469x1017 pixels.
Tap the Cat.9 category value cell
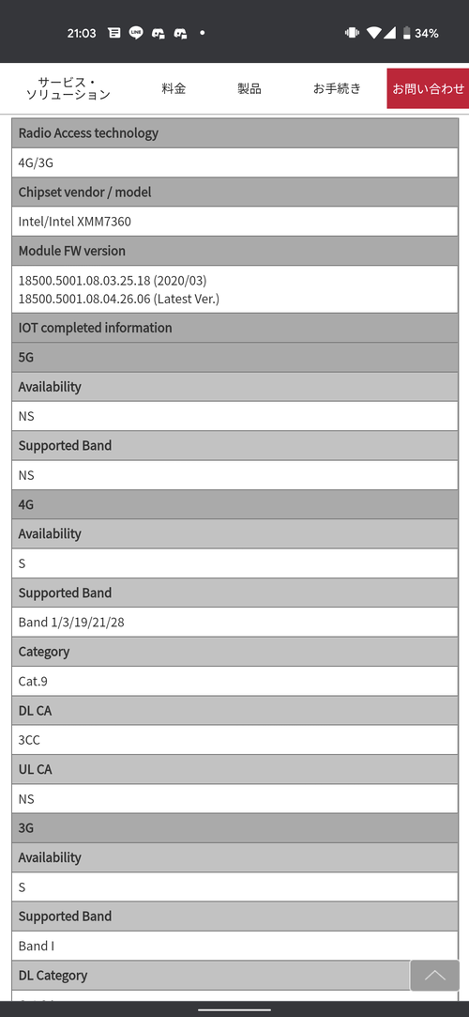coord(234,681)
